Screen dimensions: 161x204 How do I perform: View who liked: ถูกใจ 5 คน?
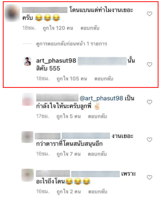pyautogui.click(x=68, y=116)
